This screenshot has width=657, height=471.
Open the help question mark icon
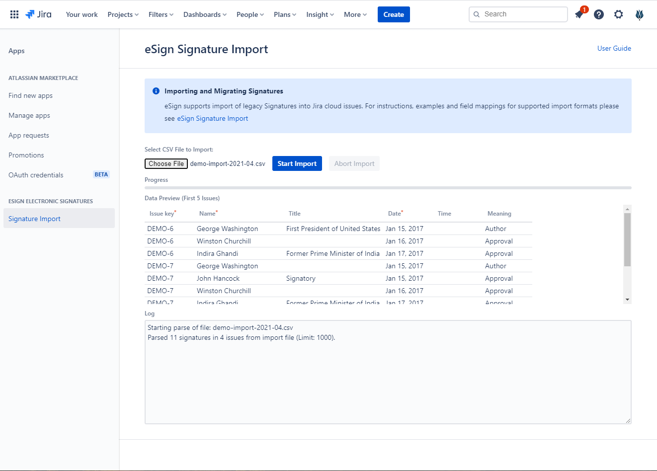(599, 14)
